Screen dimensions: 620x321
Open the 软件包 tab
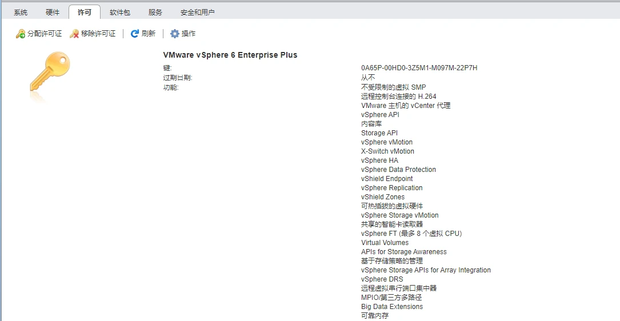(120, 12)
